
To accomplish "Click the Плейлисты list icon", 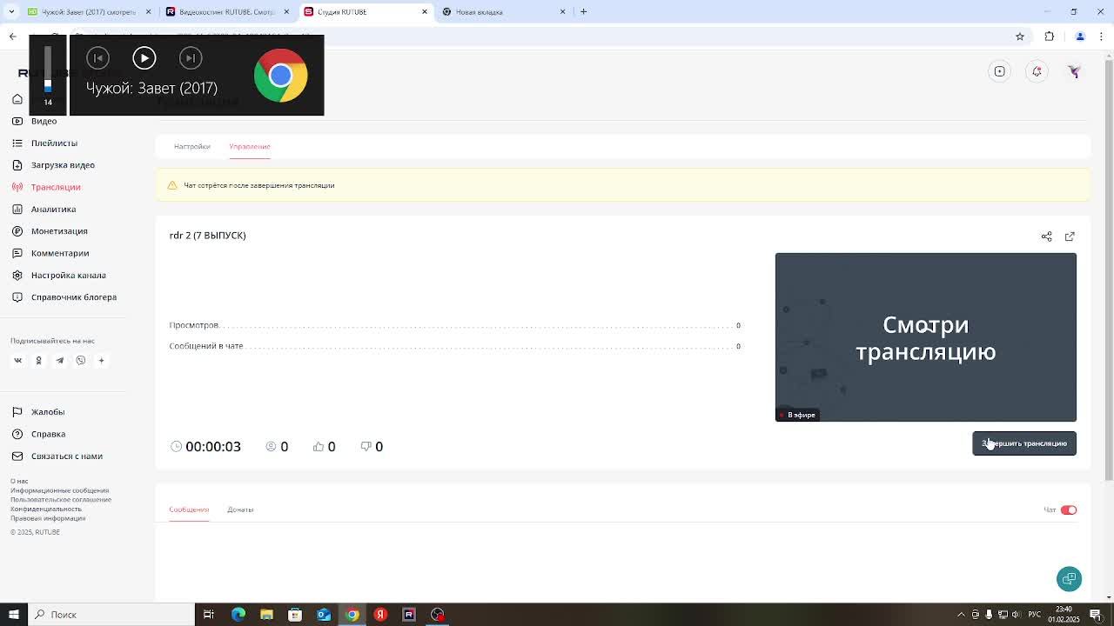I will pyautogui.click(x=17, y=143).
